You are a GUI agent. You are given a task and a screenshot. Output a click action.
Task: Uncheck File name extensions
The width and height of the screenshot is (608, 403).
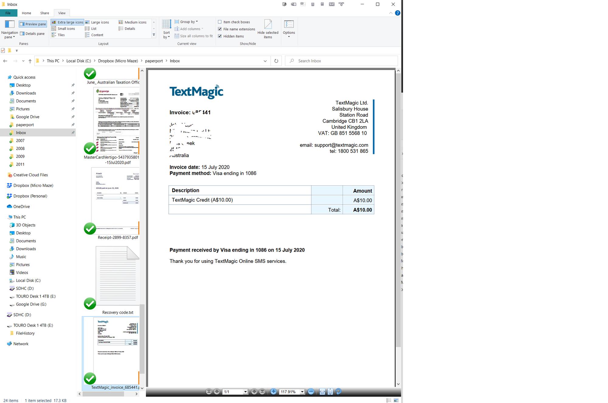point(220,29)
